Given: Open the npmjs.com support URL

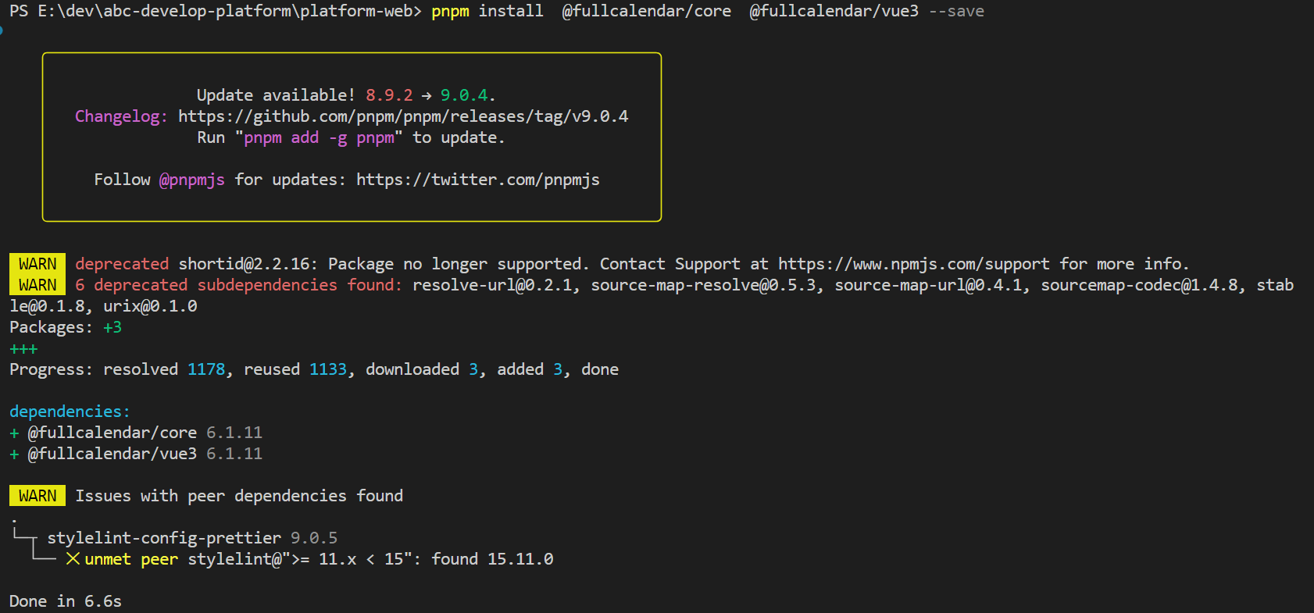Looking at the screenshot, I should click(x=914, y=264).
